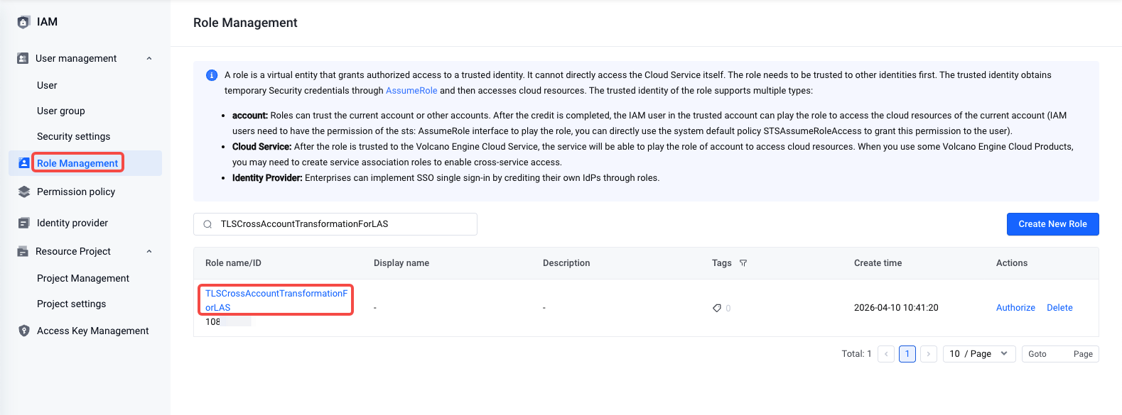Collapse the User management section chevron
Screen dimensions: 1122x415
click(x=149, y=58)
